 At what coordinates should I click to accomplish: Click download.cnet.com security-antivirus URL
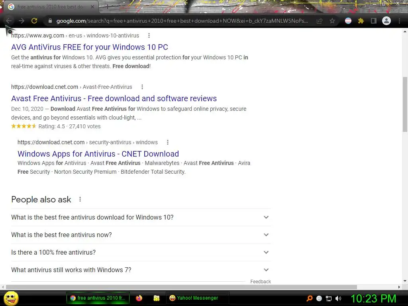tap(87, 142)
